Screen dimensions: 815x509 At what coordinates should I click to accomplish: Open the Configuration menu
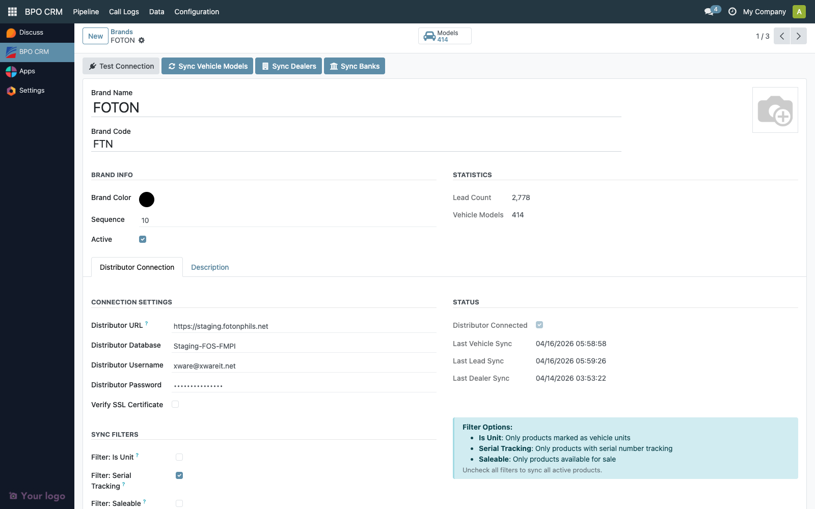[x=197, y=12]
